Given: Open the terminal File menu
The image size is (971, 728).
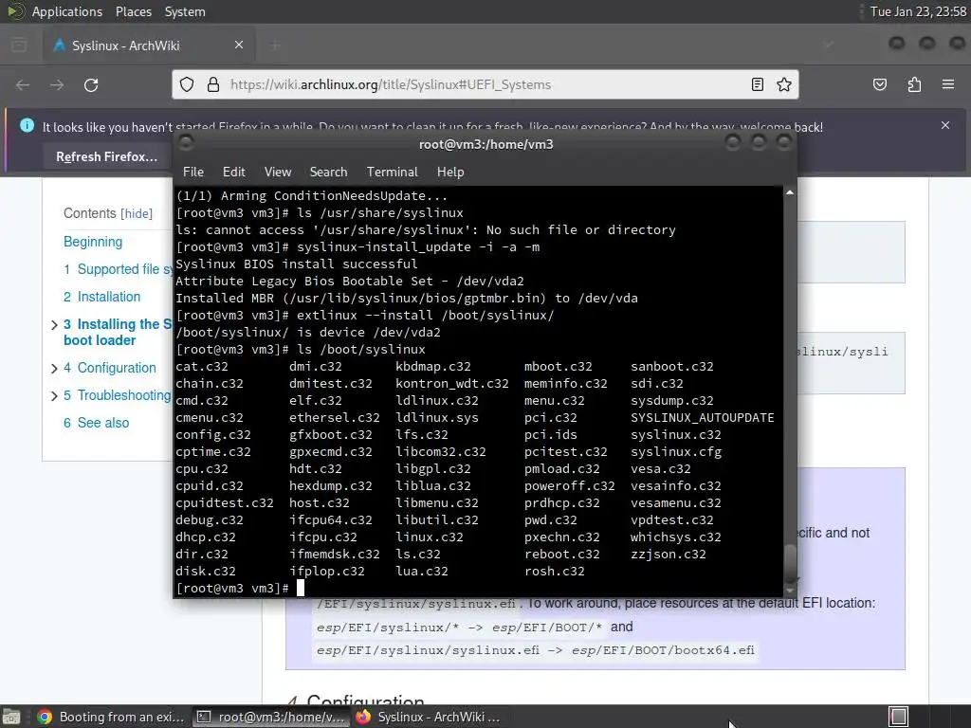Looking at the screenshot, I should point(193,173).
